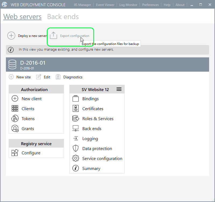Click the Export configuration upload icon

point(53,36)
